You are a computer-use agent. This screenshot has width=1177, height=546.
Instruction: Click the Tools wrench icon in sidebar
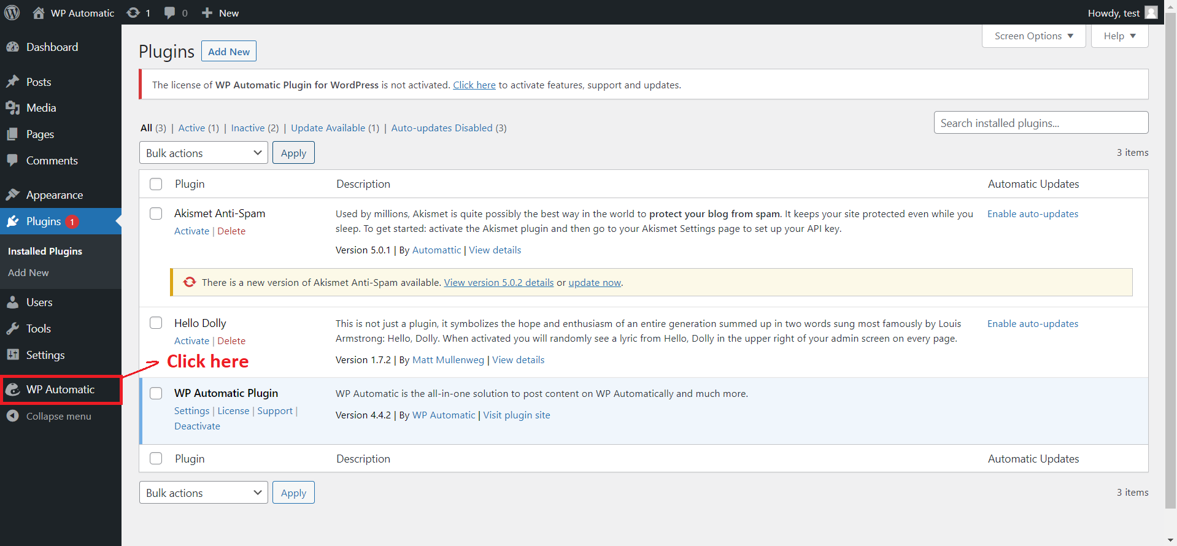pos(13,329)
